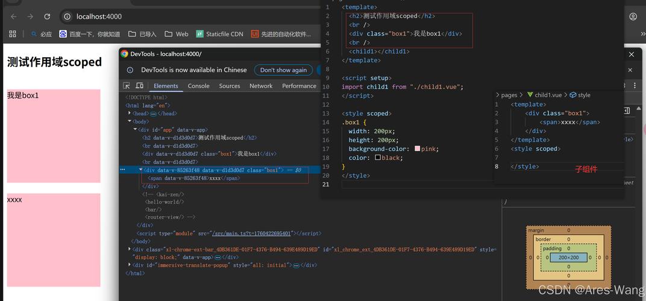Viewport: 646px width, 301px height.
Task: Open the 百度一下，你就知道 bookmark
Action: pyautogui.click(x=89, y=34)
